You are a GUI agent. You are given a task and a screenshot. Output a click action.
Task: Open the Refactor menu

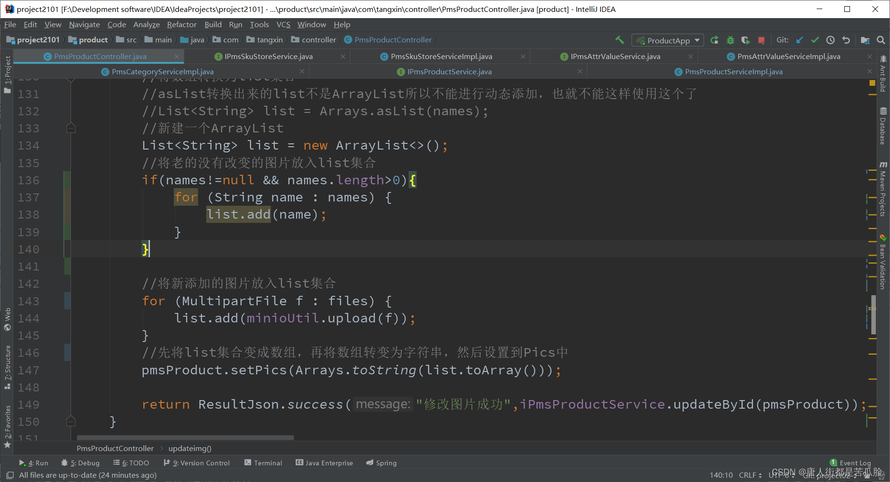(181, 24)
